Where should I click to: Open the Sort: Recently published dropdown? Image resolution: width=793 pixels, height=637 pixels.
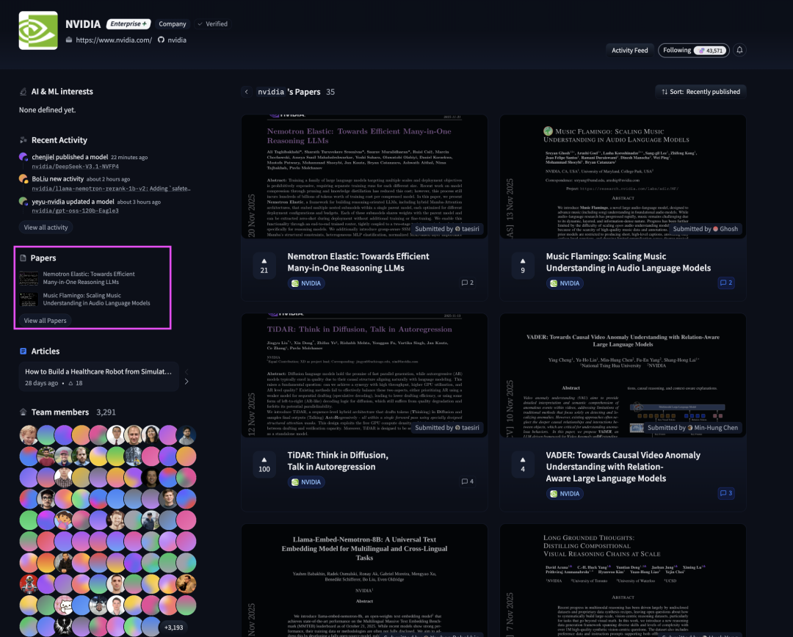point(700,92)
